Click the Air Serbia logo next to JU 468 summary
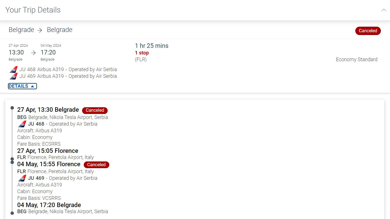390x219 pixels. (x=14, y=69)
